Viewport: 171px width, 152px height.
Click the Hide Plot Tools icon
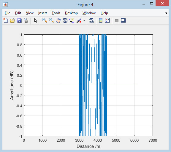click(117, 20)
